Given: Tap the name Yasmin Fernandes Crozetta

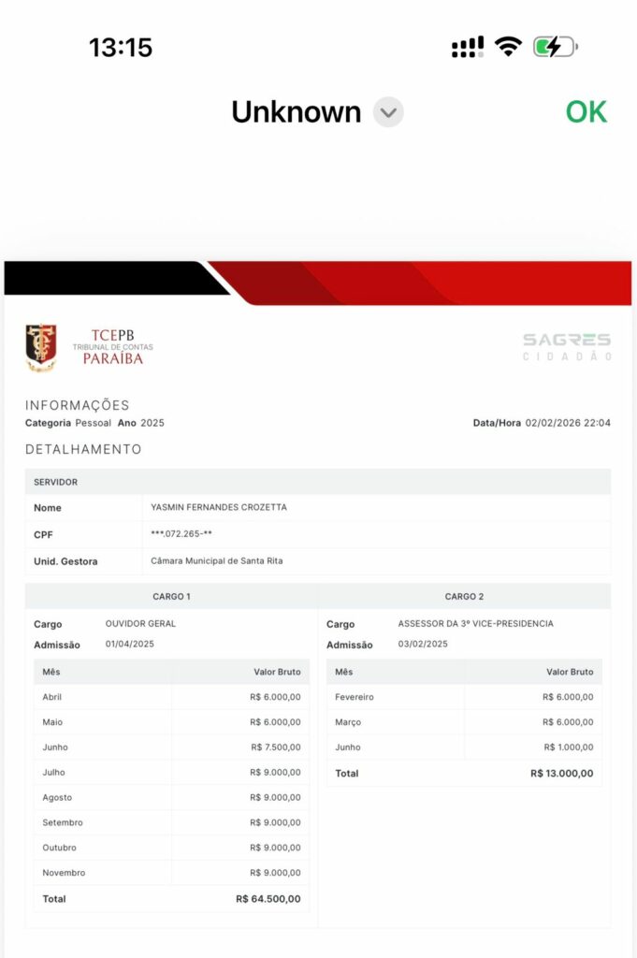Looking at the screenshot, I should coord(219,508).
